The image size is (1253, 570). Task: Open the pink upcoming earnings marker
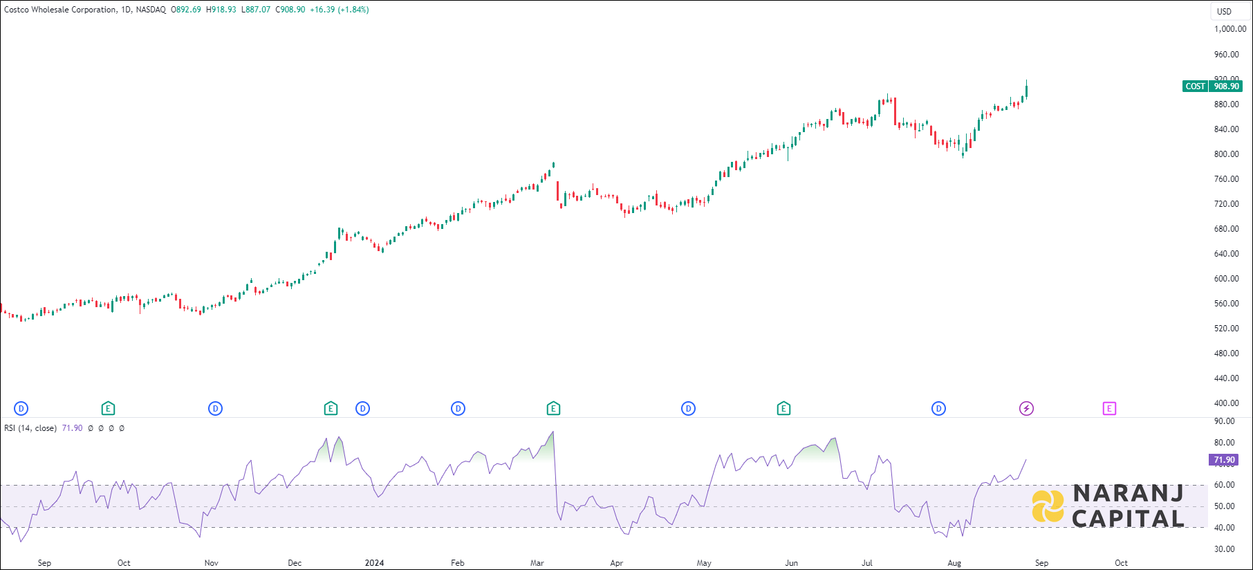[x=1109, y=409]
